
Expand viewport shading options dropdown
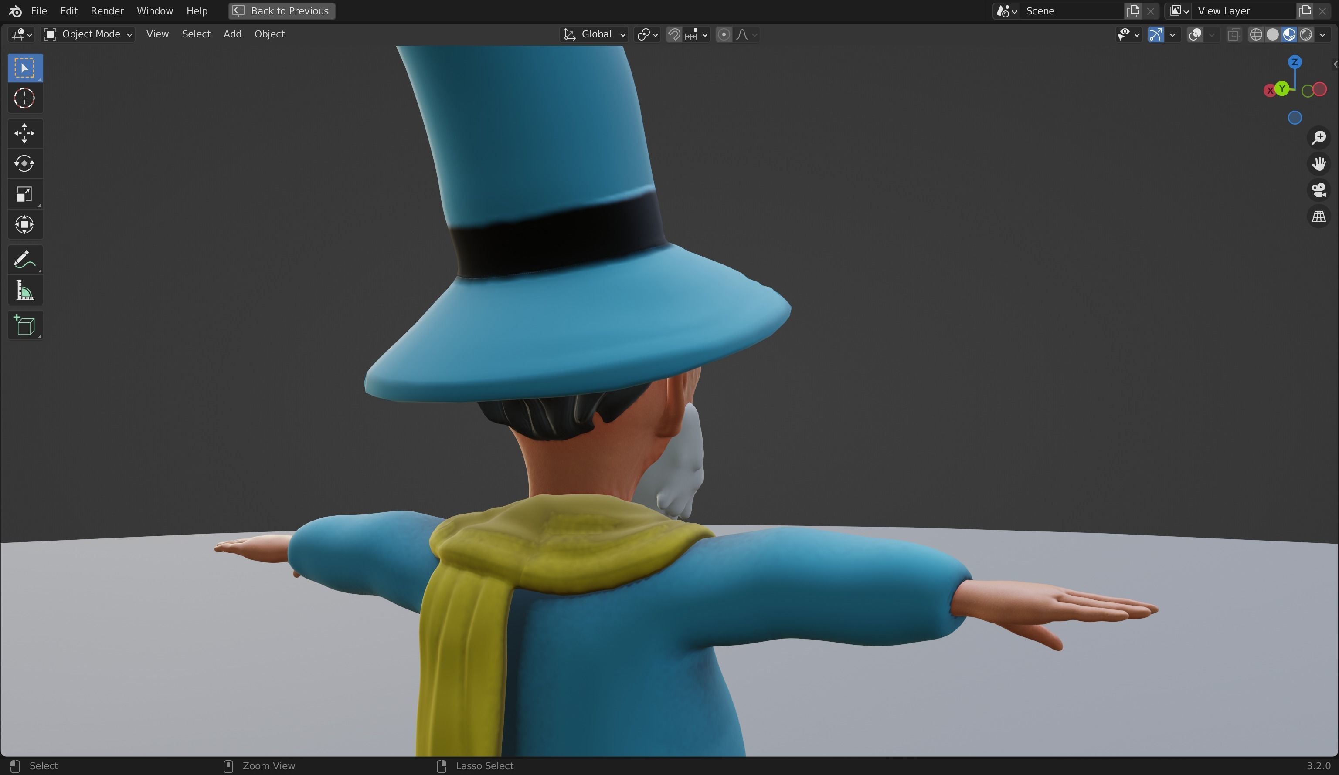coord(1322,34)
